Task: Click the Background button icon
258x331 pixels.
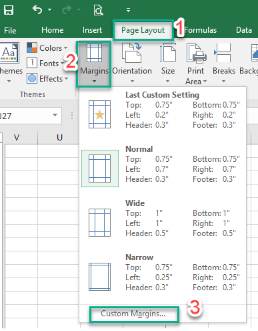Action: (255, 53)
